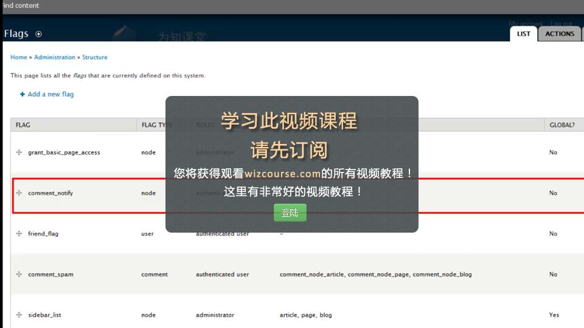Click 'user' type in friend_flag row
The height and width of the screenshot is (328, 584).
coord(147,234)
